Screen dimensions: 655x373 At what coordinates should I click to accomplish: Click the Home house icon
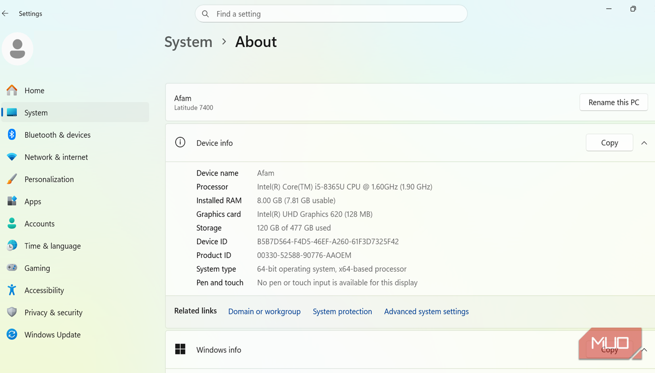point(12,90)
